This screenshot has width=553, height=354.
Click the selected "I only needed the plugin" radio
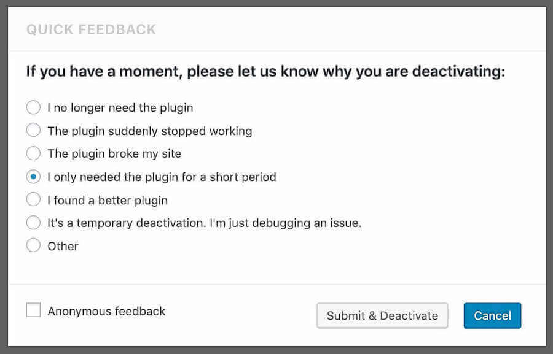coord(33,177)
